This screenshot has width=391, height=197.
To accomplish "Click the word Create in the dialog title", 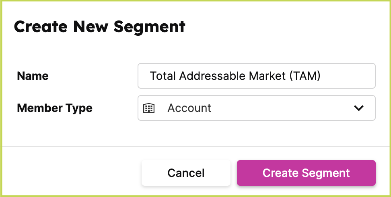I will tap(41, 26).
